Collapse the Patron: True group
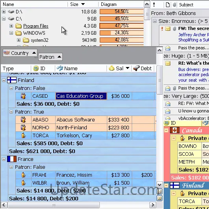Viewport: 209px width, 209px height. click(x=11, y=112)
